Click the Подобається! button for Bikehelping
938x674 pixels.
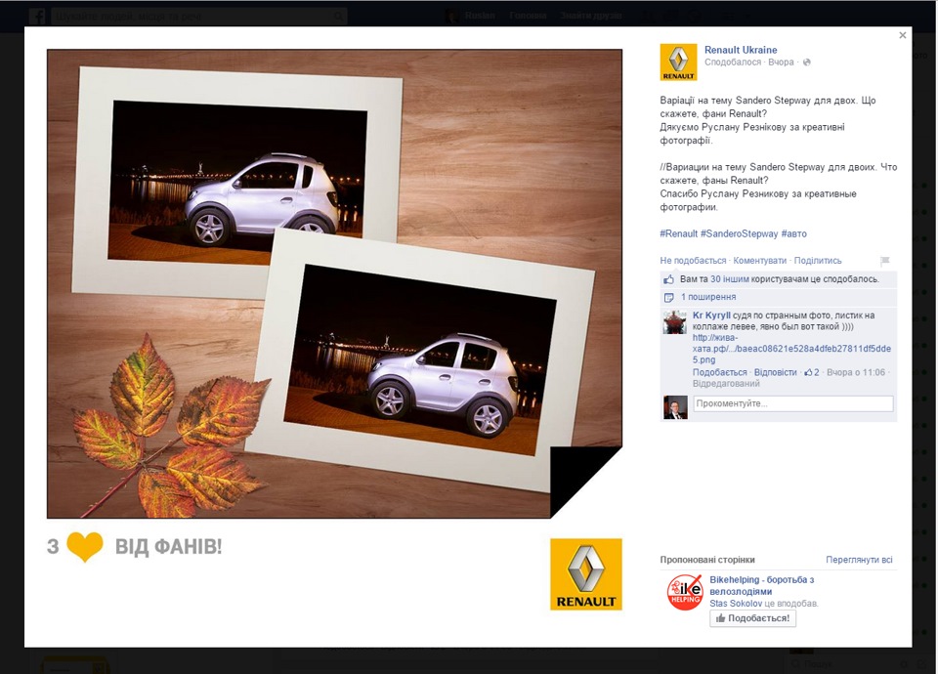752,618
